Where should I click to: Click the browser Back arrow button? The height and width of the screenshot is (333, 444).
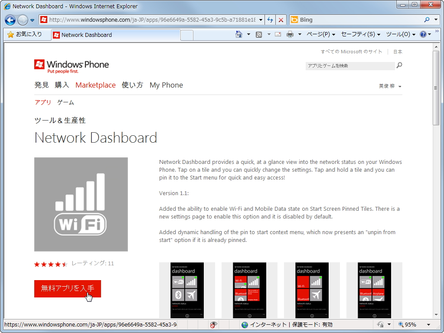pos(10,20)
